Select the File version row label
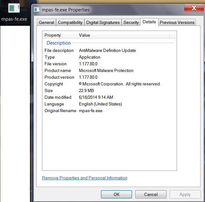The image size is (205, 202). [x=55, y=64]
